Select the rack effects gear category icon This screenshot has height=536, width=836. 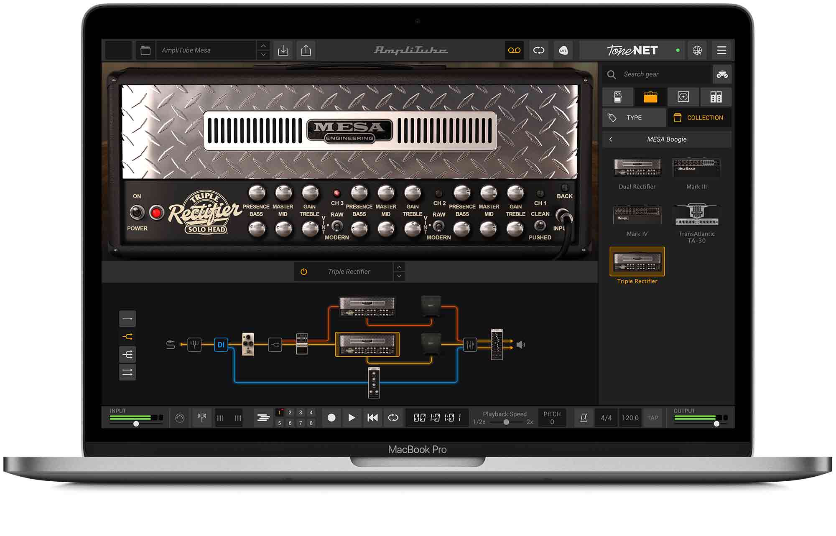click(716, 97)
